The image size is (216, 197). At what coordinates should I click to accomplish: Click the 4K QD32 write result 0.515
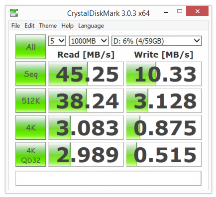[x=164, y=154]
